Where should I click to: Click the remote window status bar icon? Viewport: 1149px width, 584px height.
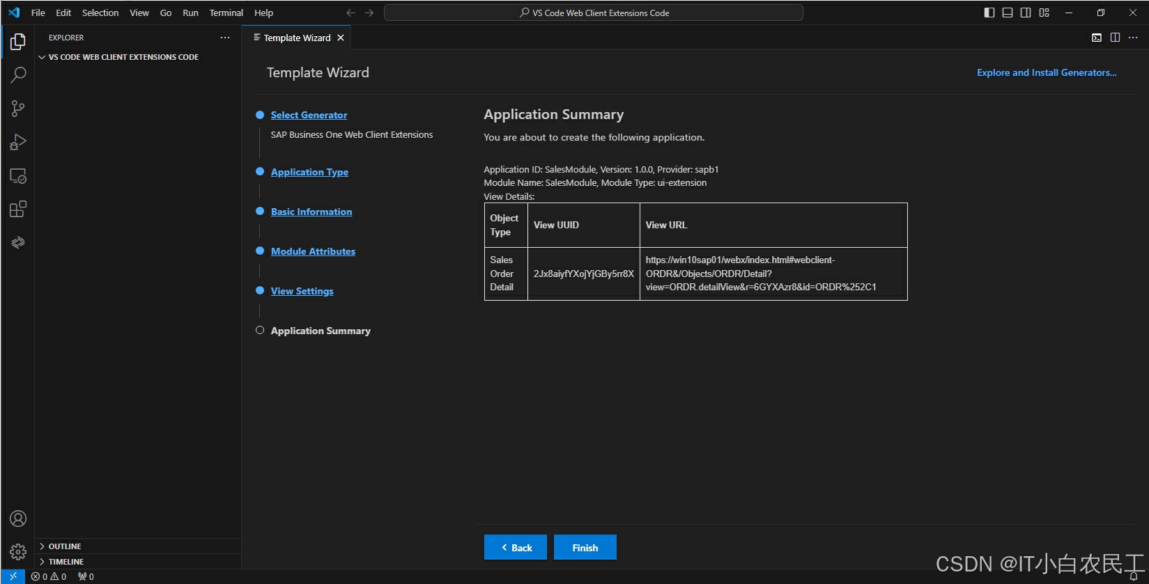[x=13, y=576]
